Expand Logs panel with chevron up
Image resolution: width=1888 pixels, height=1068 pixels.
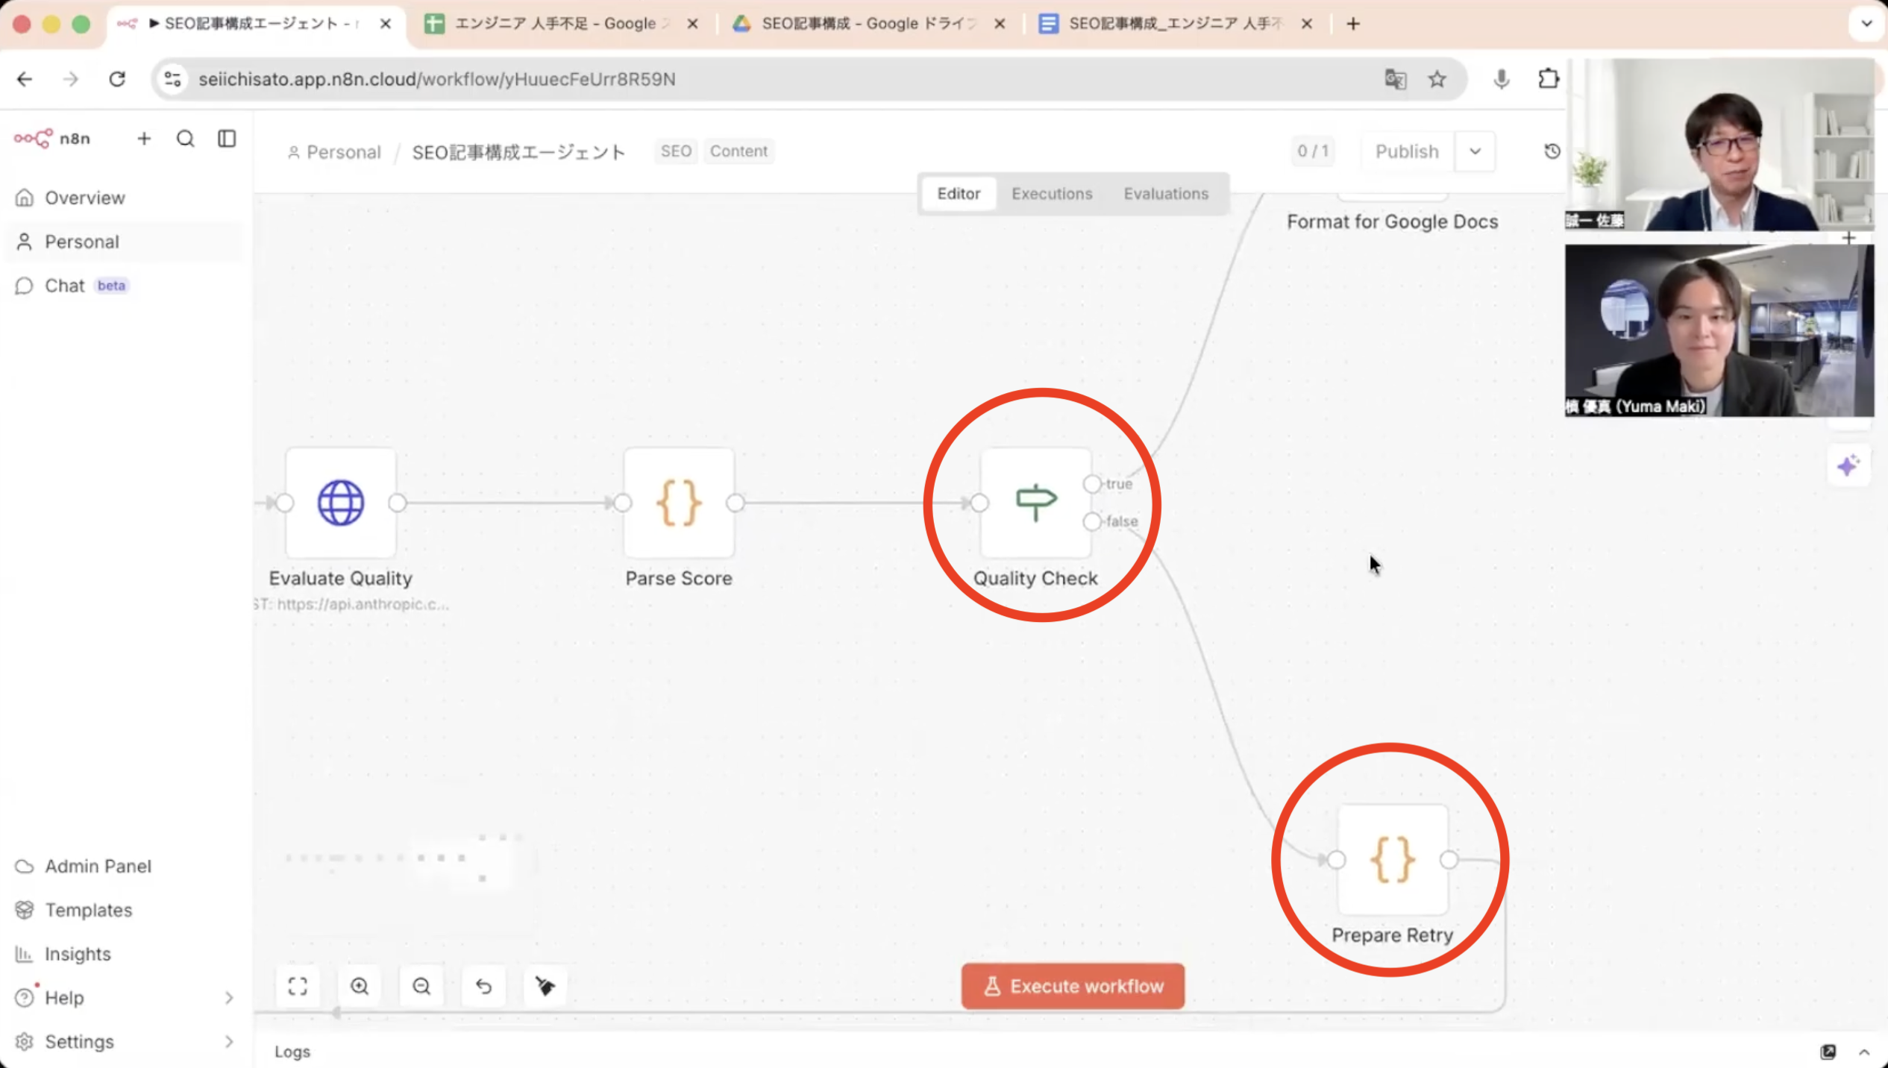click(x=1864, y=1052)
